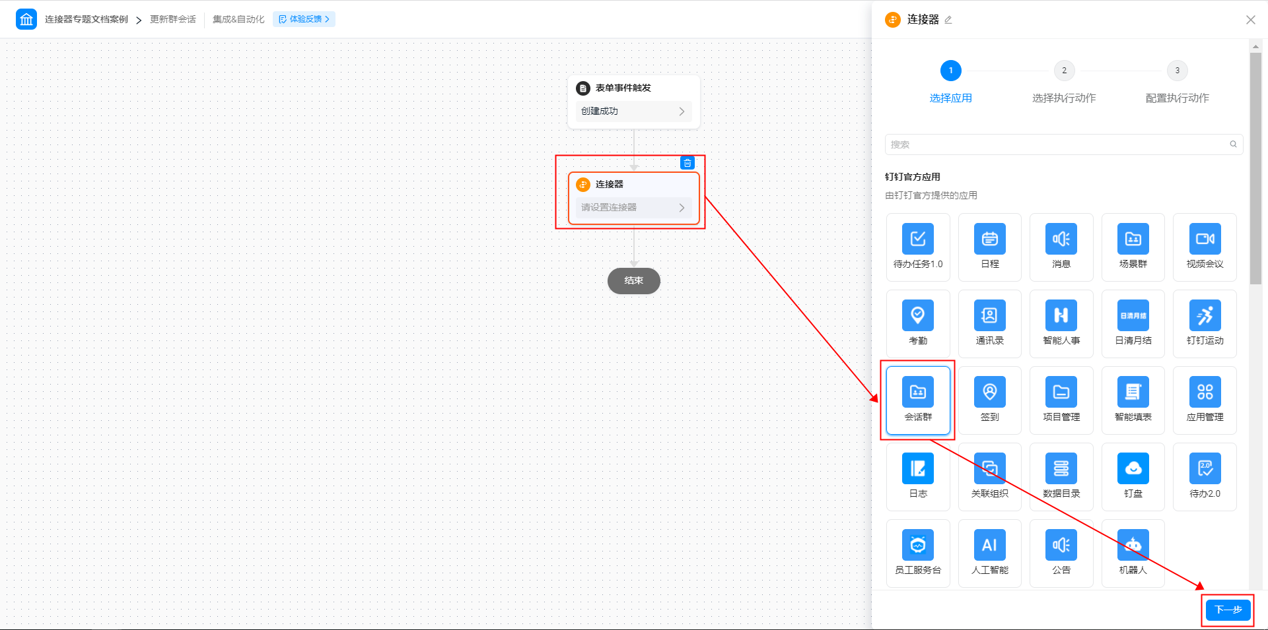The height and width of the screenshot is (630, 1268).
Task: Delete the connector node via trash icon
Action: pyautogui.click(x=687, y=163)
